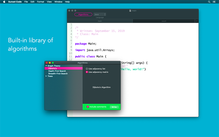Click the 'package Main;' code line

(x=86, y=44)
